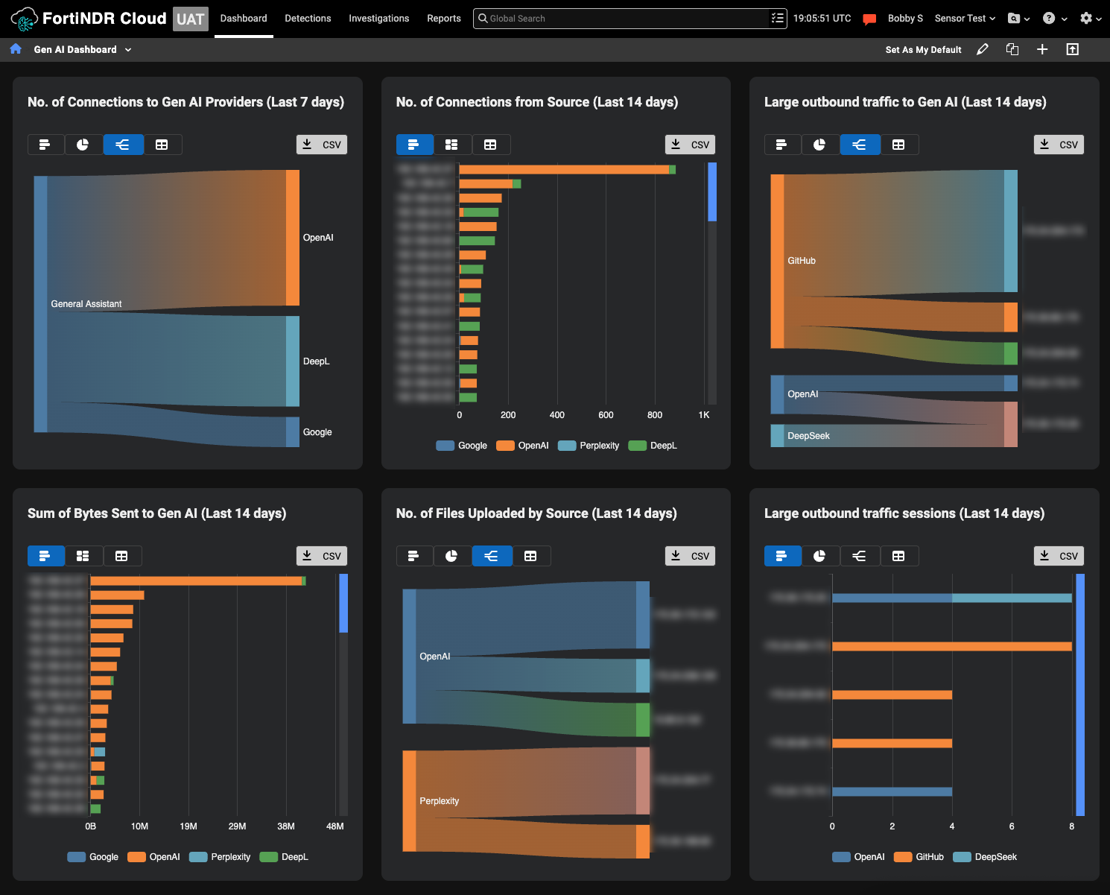Open the Detections tab
Viewport: 1110px width, 895px height.
click(x=308, y=19)
